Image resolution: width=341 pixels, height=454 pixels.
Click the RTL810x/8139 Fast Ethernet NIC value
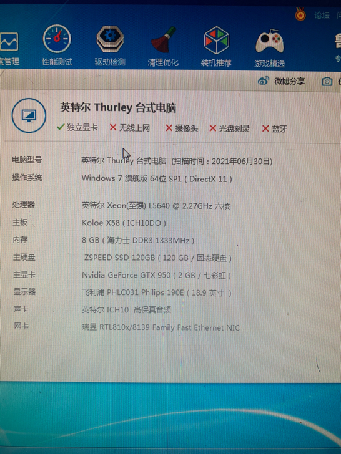pos(161,327)
